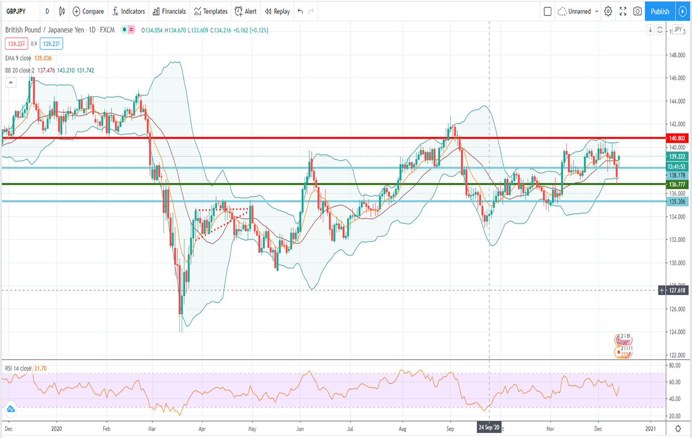The height and width of the screenshot is (438, 692).
Task: Collapse the legend with the up chevron
Action: tap(10, 82)
